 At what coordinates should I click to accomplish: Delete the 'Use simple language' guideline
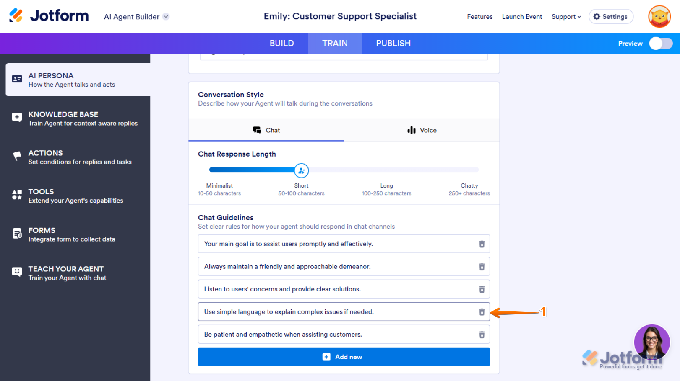point(482,312)
